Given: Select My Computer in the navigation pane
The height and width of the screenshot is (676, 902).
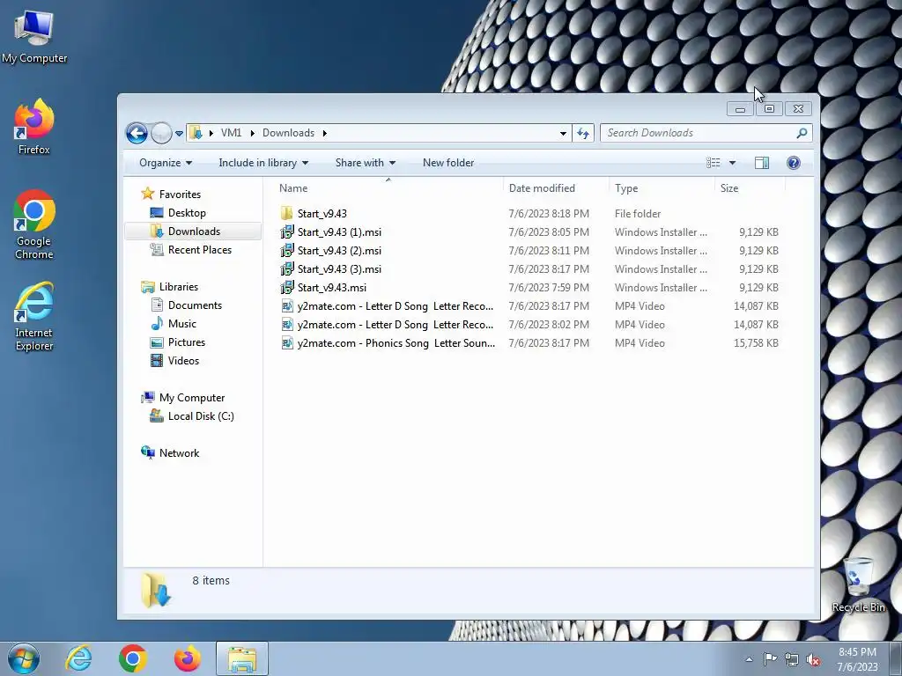Looking at the screenshot, I should tap(191, 397).
